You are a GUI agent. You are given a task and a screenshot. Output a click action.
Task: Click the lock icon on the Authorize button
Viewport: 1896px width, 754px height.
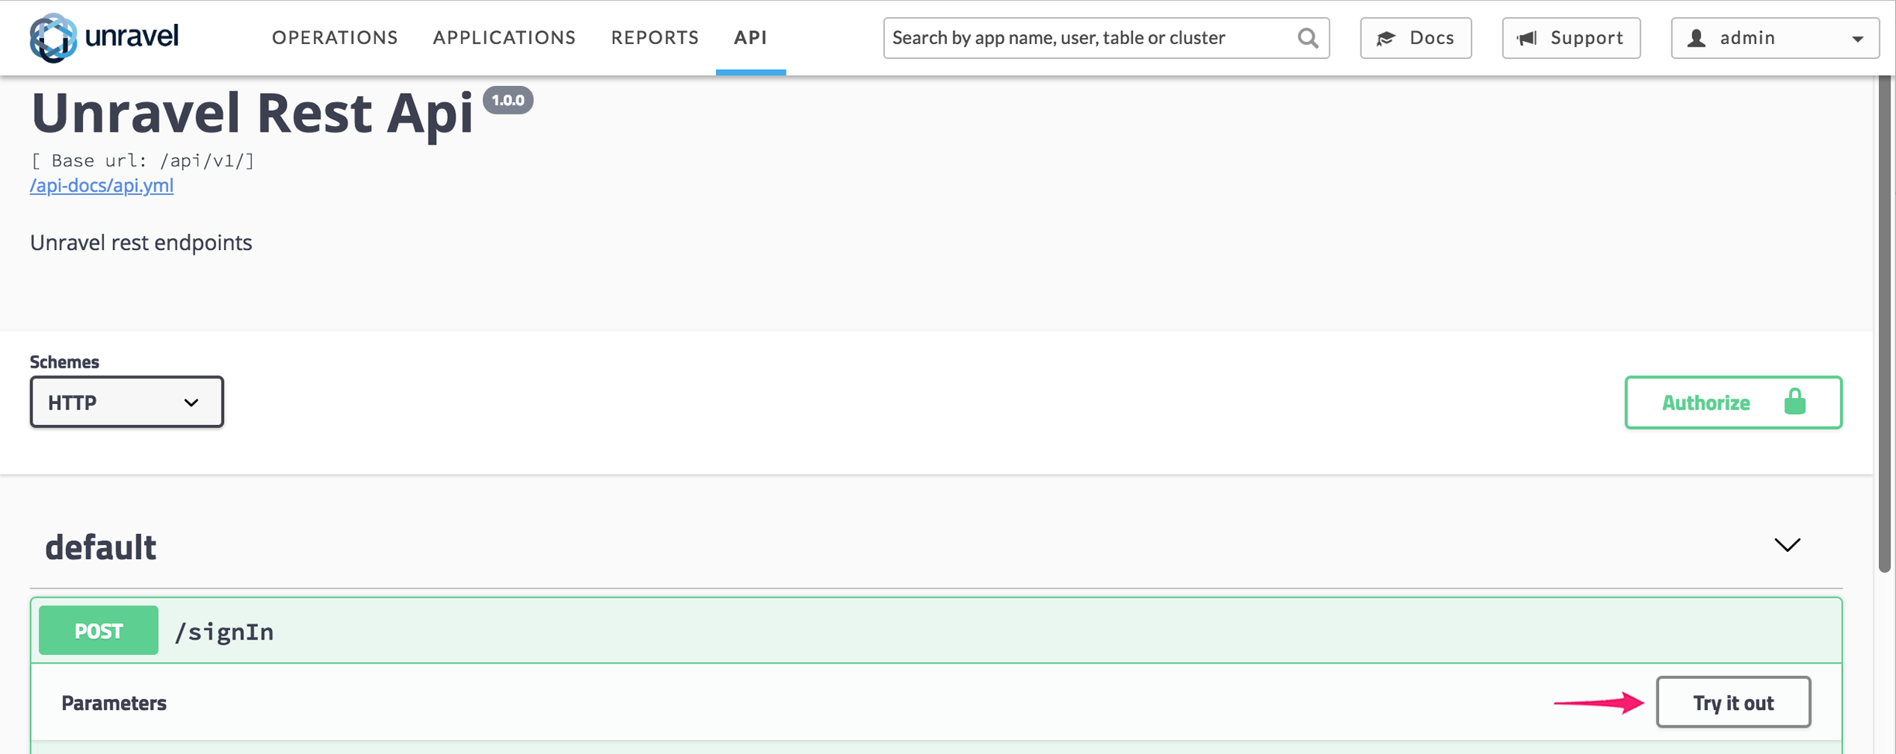tap(1795, 402)
